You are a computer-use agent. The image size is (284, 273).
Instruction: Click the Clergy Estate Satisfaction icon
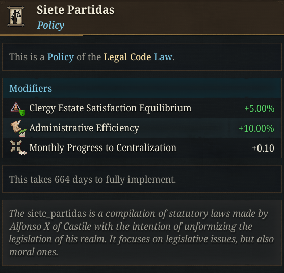point(18,109)
